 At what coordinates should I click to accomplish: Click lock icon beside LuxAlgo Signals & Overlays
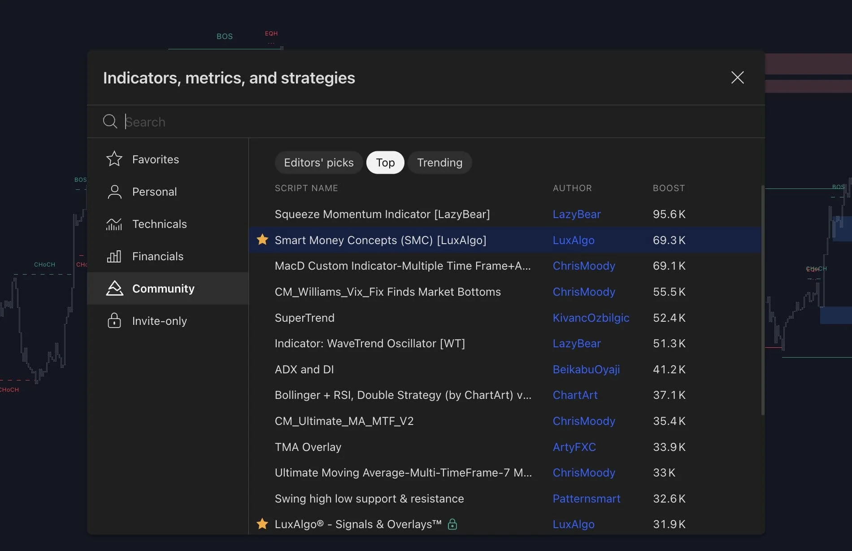coord(452,524)
